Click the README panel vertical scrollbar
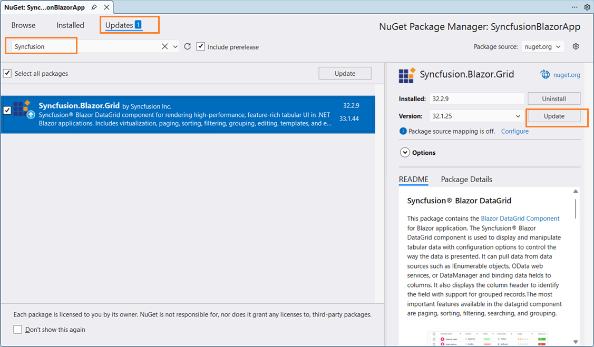This screenshot has height=347, width=594. coord(576,208)
